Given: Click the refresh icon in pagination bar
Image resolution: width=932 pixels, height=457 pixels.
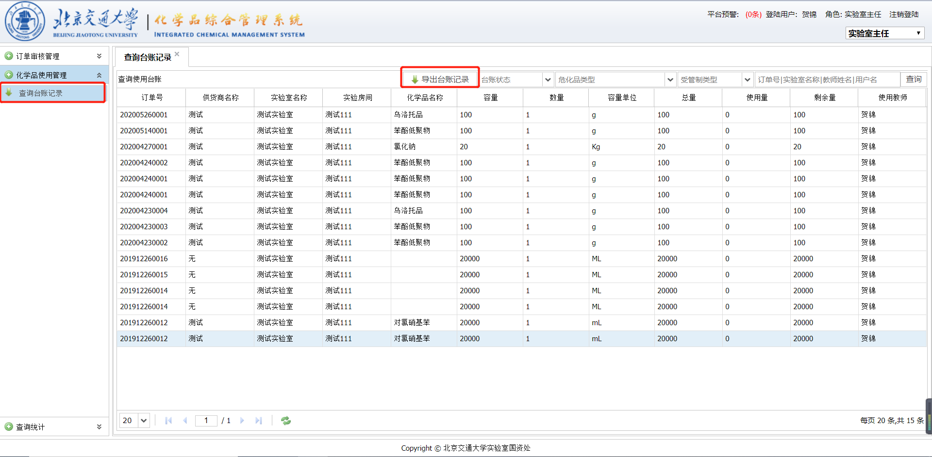Looking at the screenshot, I should 286,421.
